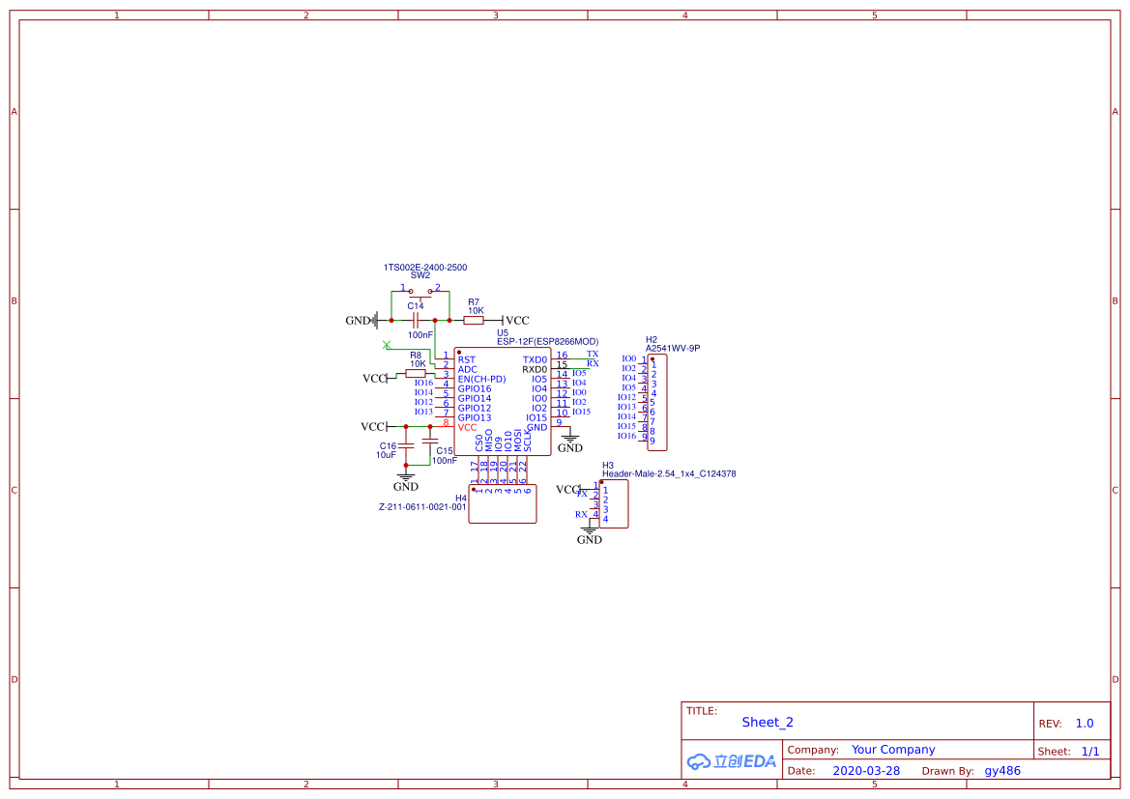
Task: Select capacitor C15 symbol
Action: pos(430,441)
